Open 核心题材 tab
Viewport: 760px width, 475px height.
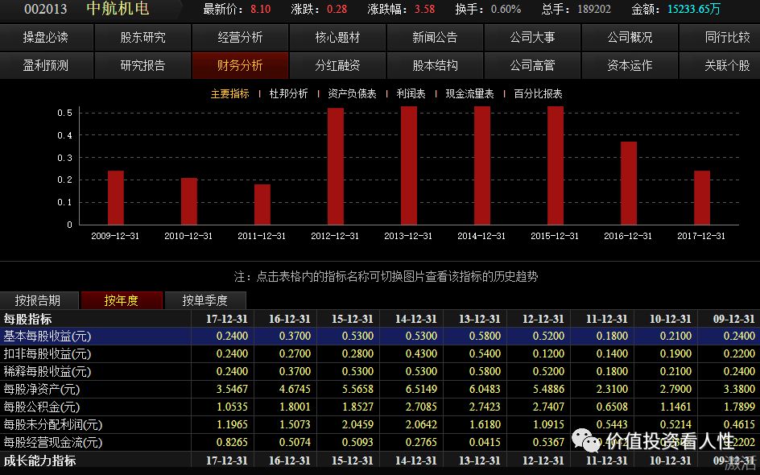338,37
